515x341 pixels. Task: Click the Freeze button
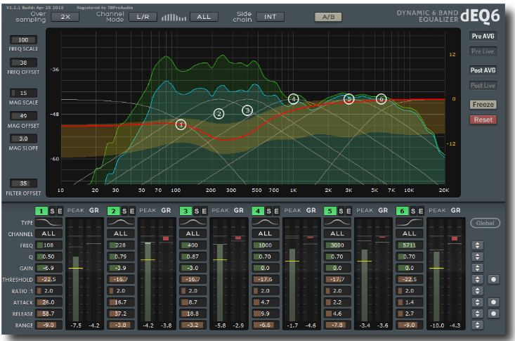(x=483, y=105)
